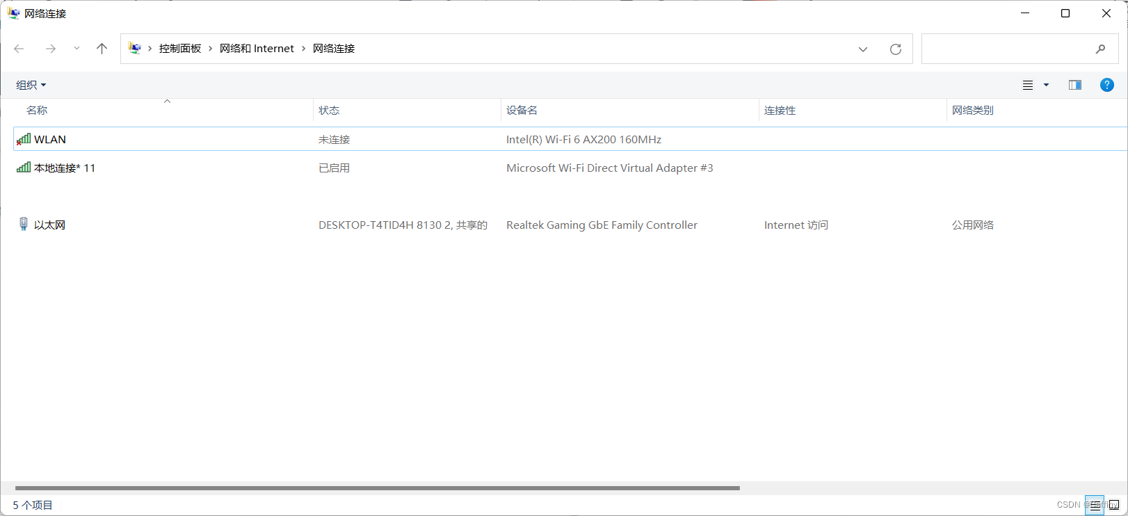Close the 网络连接 window
The height and width of the screenshot is (516, 1128).
(1106, 13)
